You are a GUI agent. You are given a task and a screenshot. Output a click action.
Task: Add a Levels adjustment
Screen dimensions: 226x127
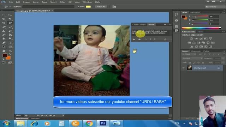click(196, 38)
